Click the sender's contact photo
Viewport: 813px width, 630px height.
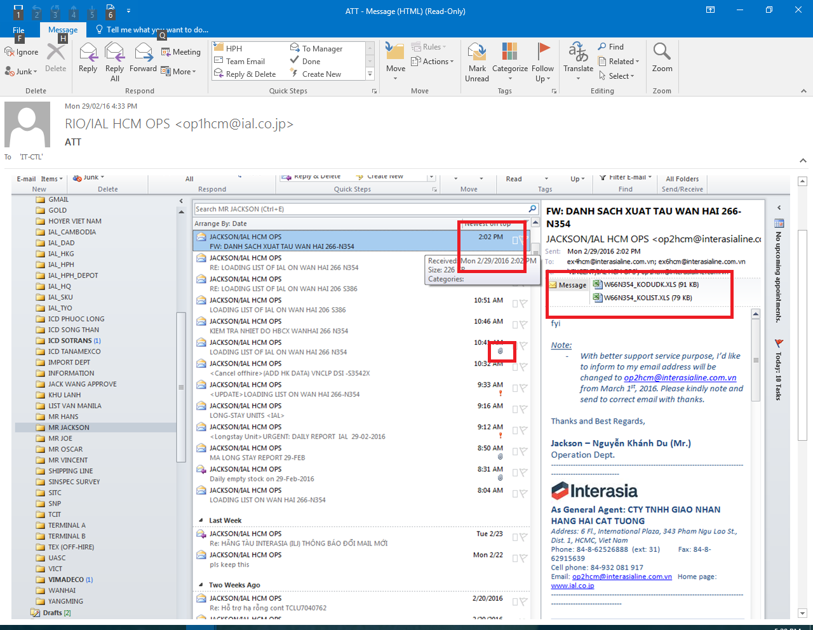tap(27, 124)
